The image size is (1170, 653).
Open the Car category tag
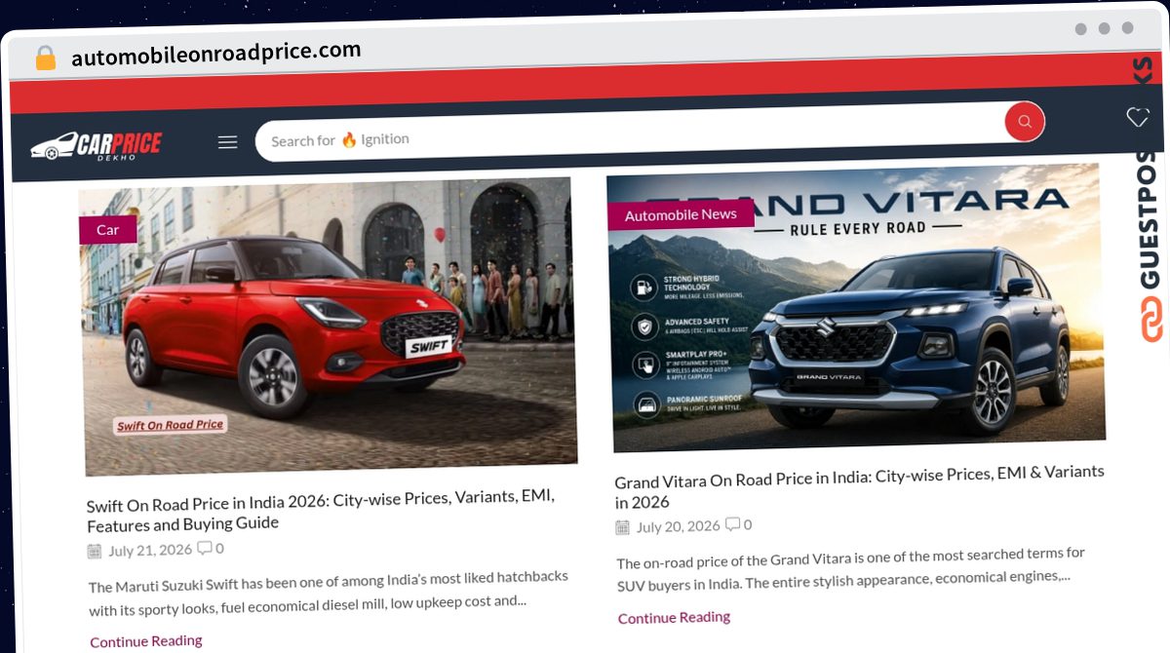pyautogui.click(x=108, y=230)
